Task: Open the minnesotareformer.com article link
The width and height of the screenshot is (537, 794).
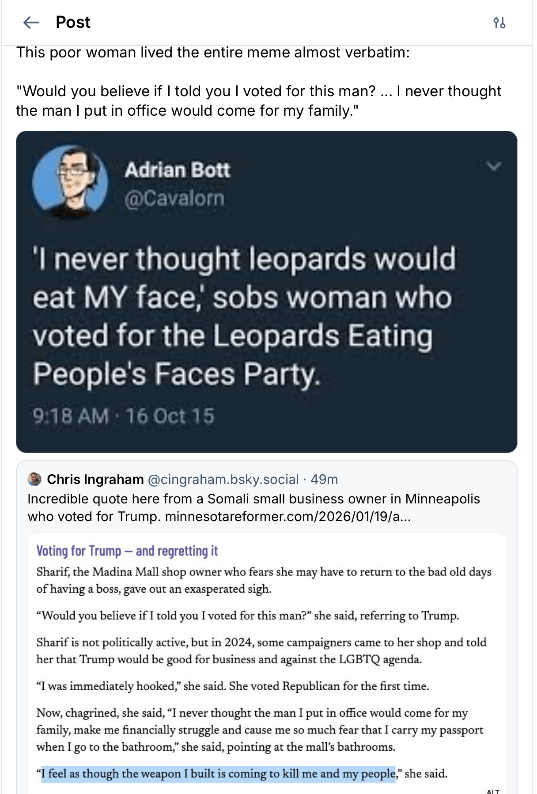Action: tap(287, 516)
